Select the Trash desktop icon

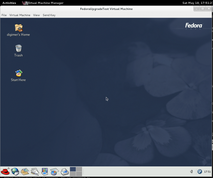(x=19, y=48)
